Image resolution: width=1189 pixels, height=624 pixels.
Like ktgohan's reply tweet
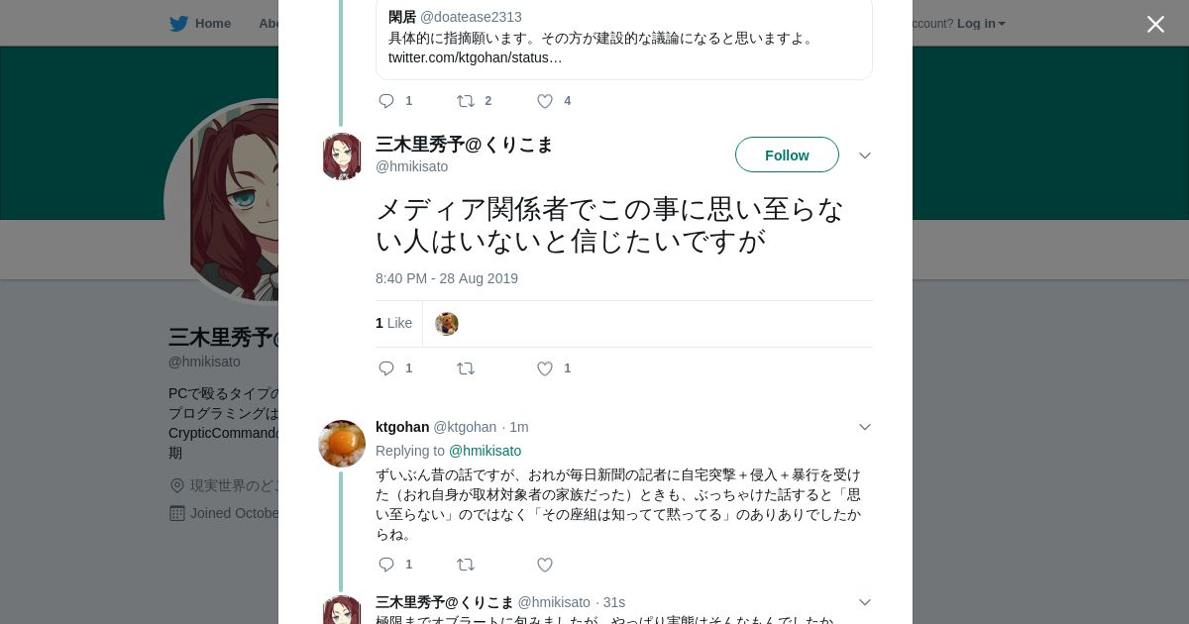coord(545,565)
